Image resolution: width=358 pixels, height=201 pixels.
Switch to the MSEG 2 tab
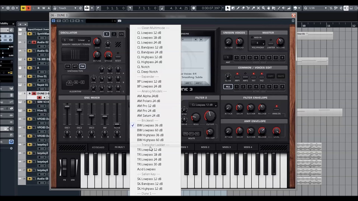(x=205, y=147)
